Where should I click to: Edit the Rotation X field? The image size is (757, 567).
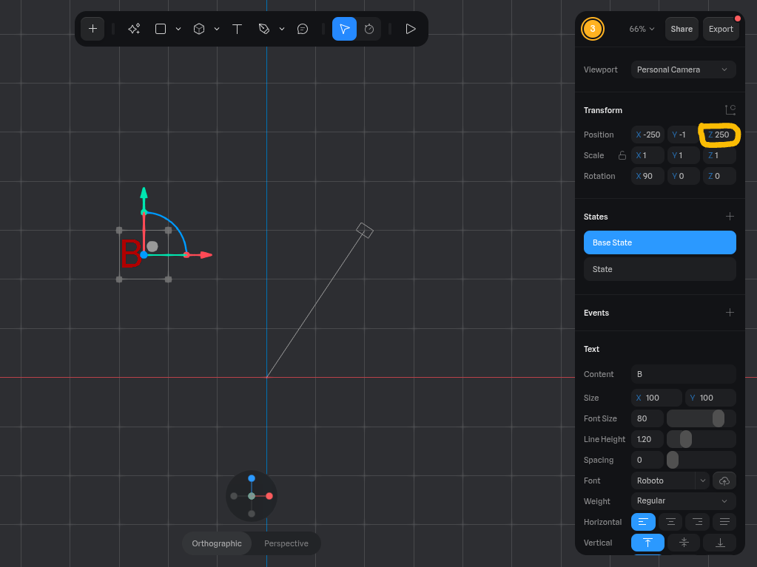click(647, 176)
